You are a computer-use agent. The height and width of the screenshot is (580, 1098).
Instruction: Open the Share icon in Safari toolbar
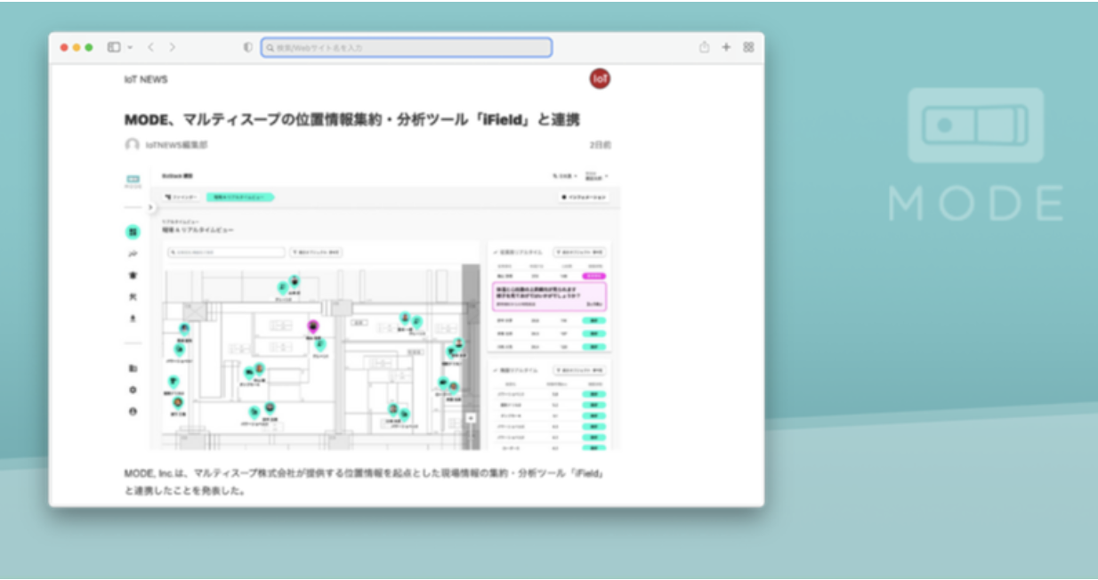704,47
